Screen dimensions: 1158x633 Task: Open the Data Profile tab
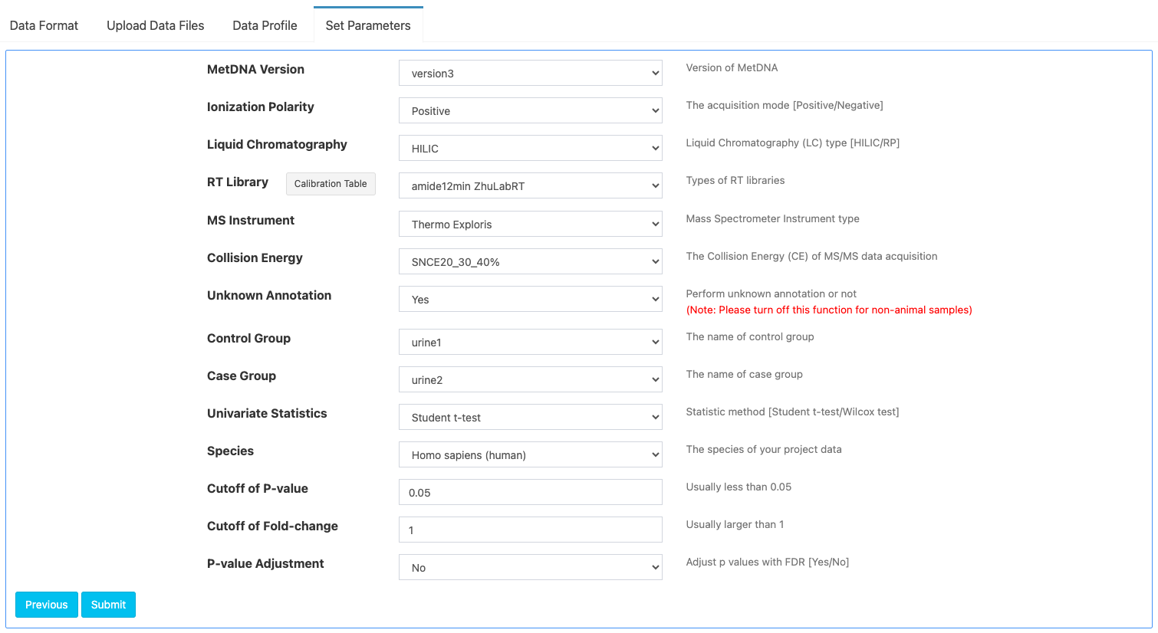pyautogui.click(x=265, y=25)
